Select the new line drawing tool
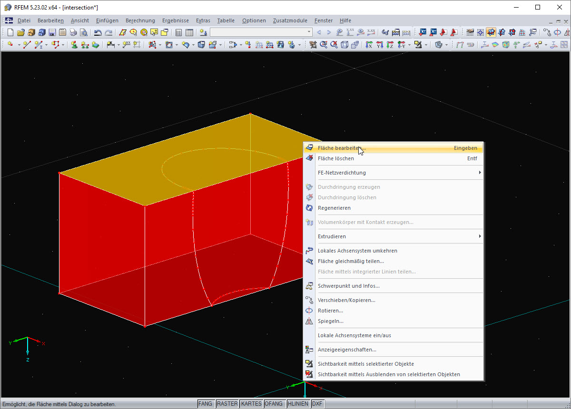This screenshot has width=571, height=409. [x=27, y=45]
